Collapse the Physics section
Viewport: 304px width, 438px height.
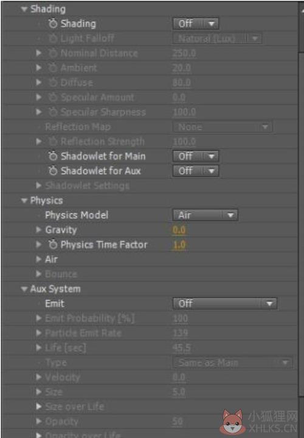(x=24, y=200)
